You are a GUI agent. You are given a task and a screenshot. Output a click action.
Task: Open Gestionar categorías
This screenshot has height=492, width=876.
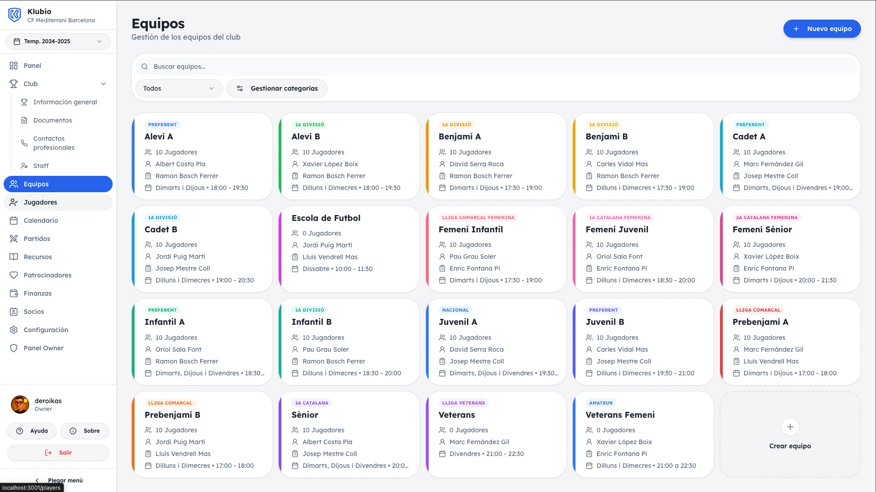(277, 88)
